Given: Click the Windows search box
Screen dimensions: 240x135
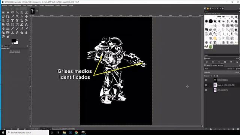Looking at the screenshot, I should [27, 132].
